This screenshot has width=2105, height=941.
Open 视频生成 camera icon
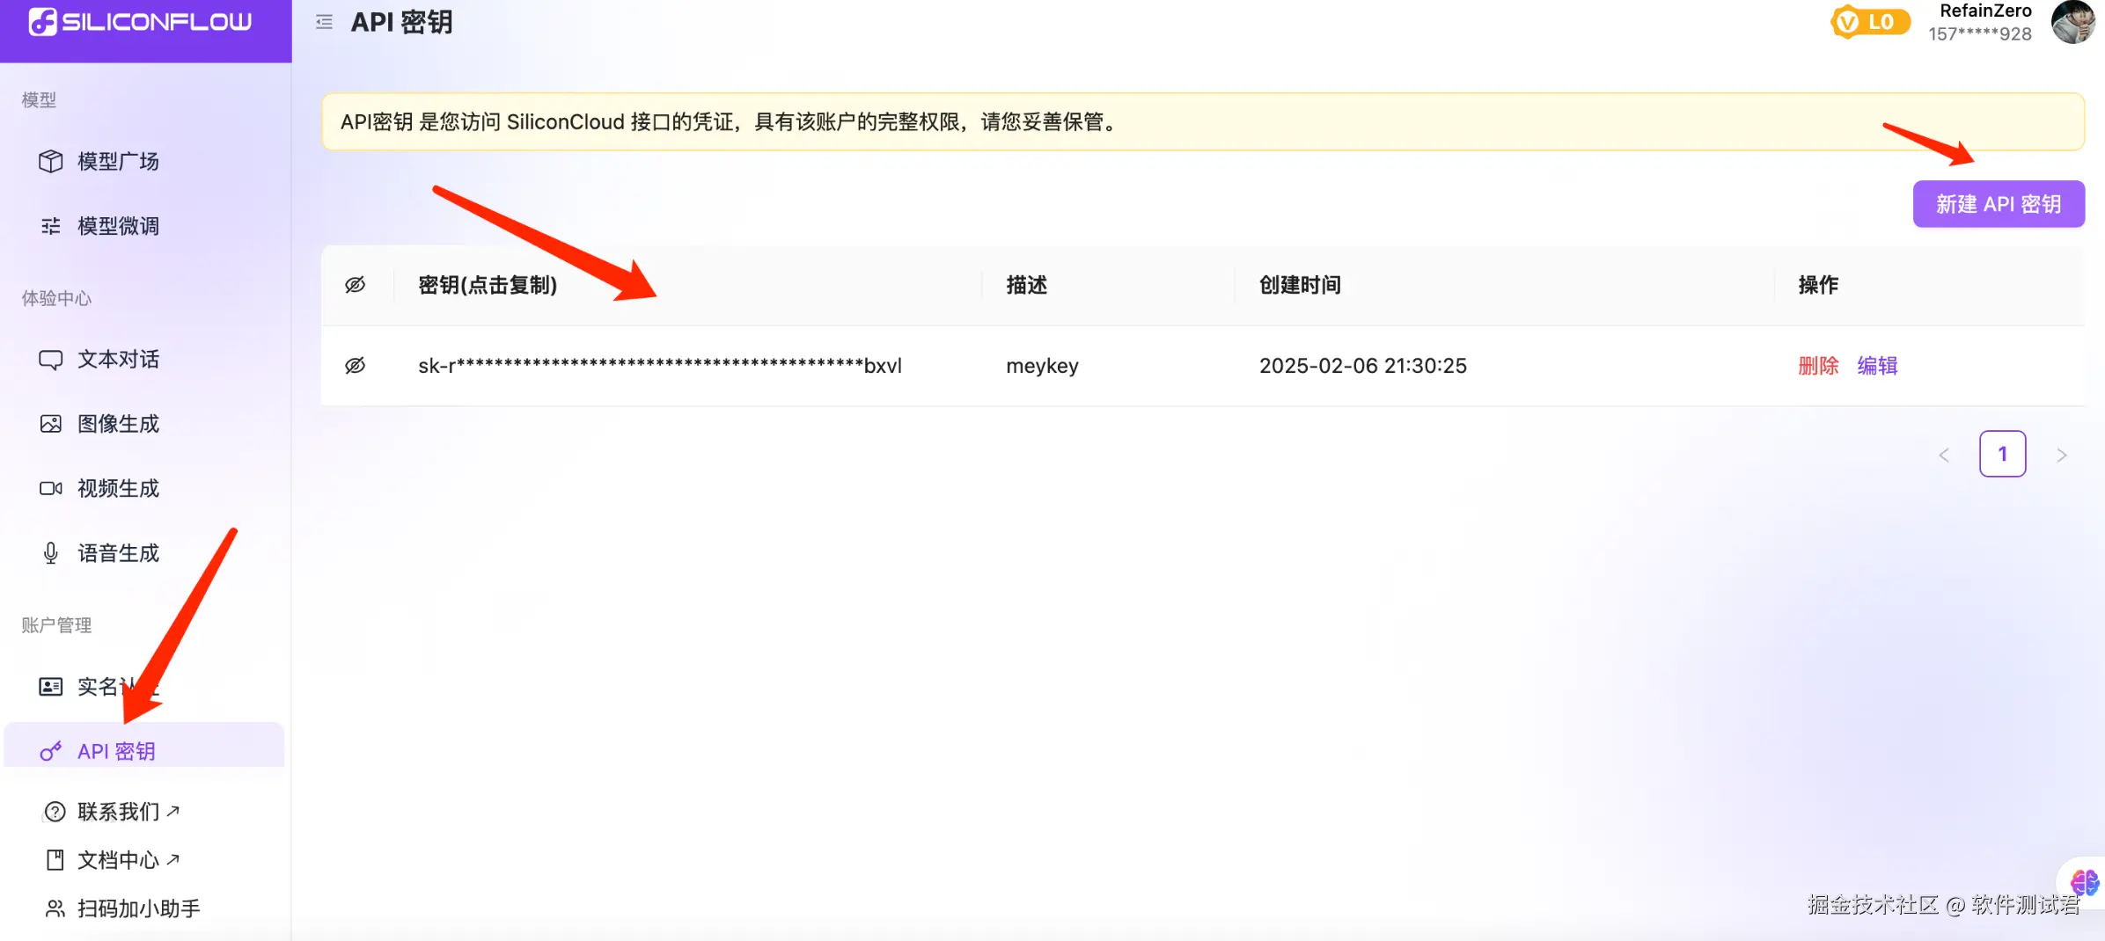click(x=51, y=488)
